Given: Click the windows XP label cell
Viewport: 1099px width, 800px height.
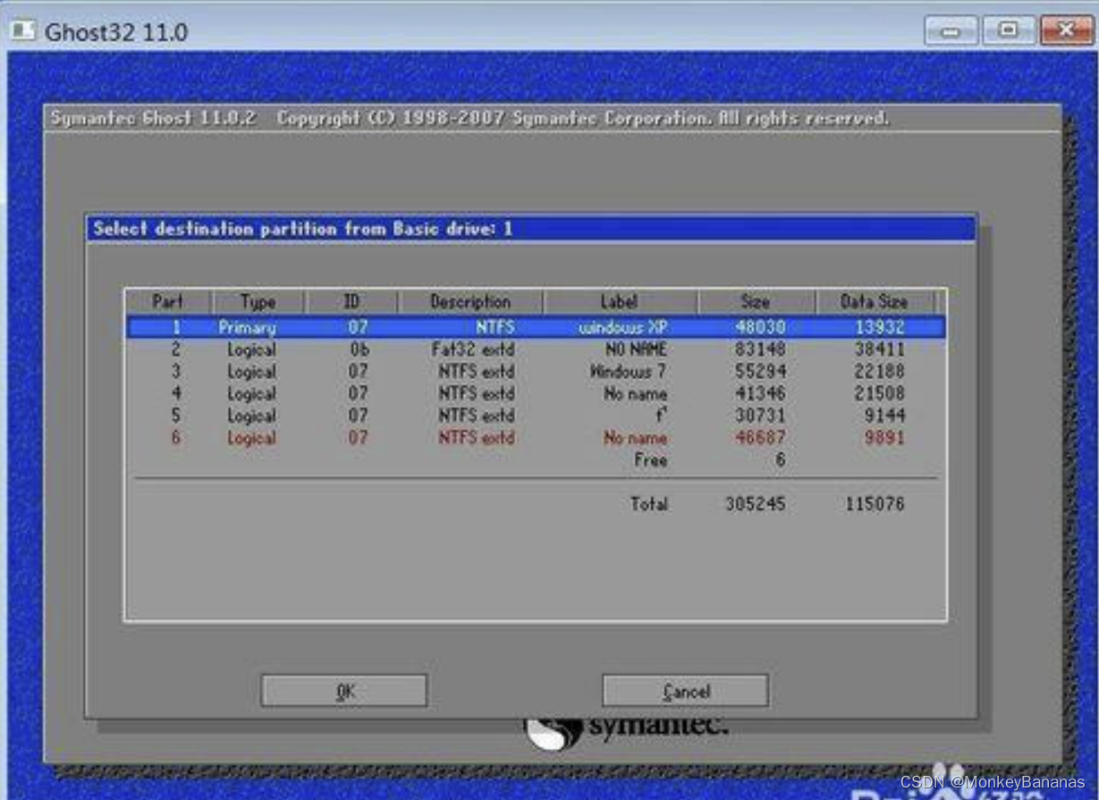Looking at the screenshot, I should click(x=623, y=327).
